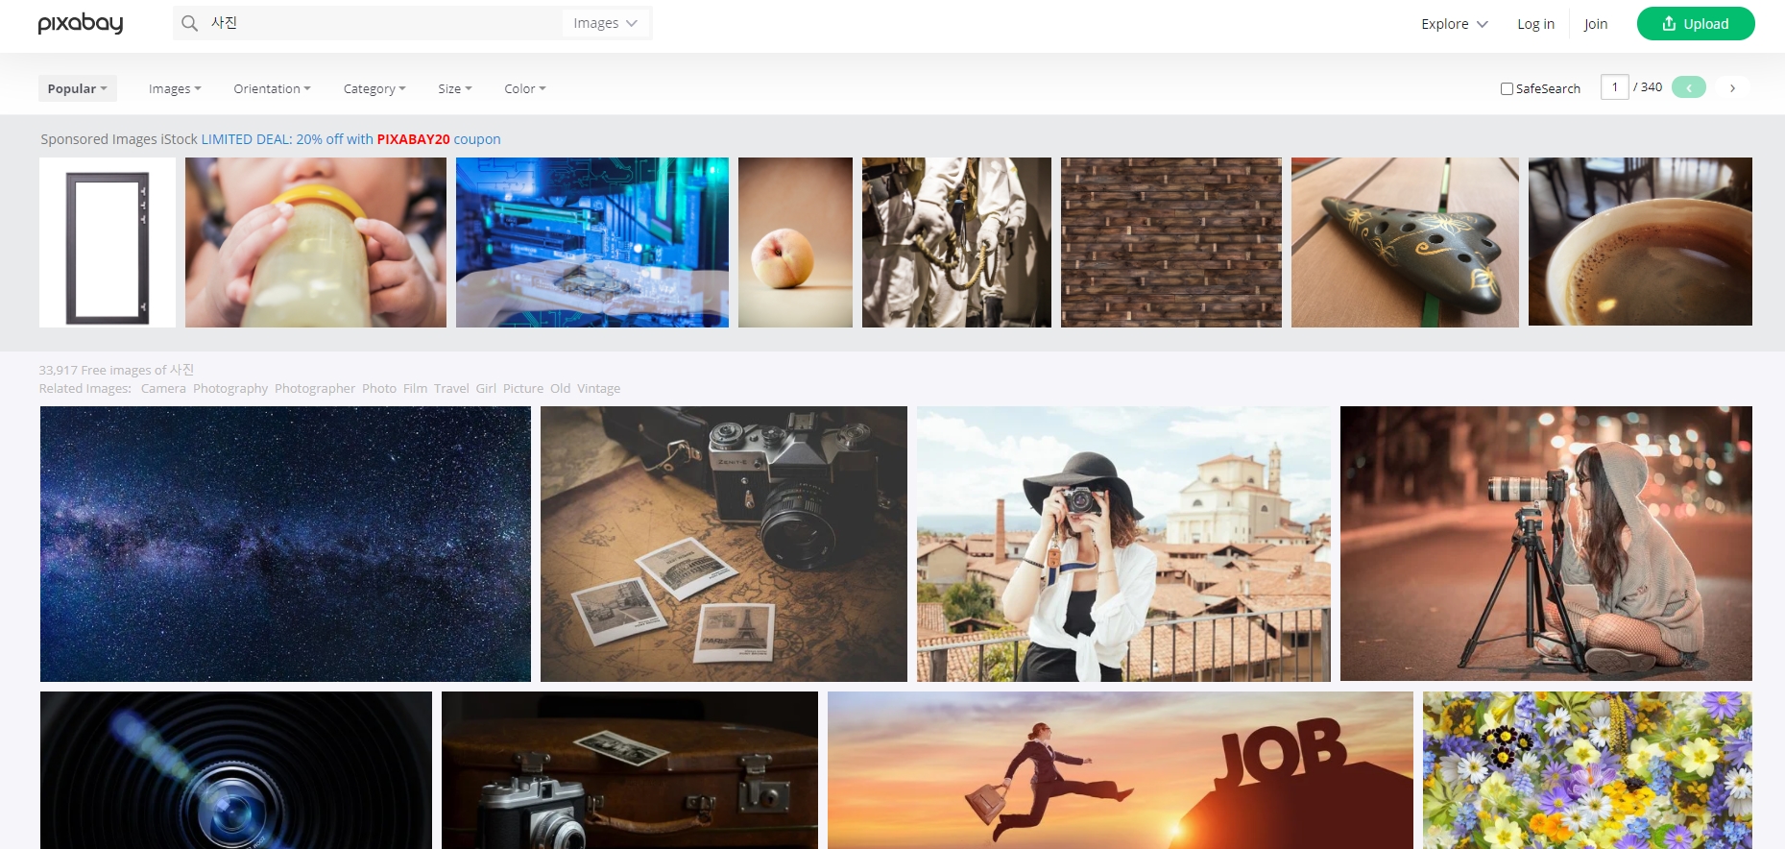Open the colorful flowers photo
The height and width of the screenshot is (849, 1785).
1587,770
